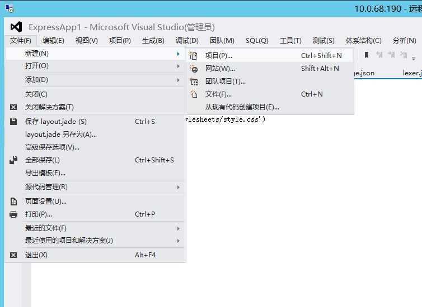Click the previous bookmark toolbar icon
Viewport: 422px width, 307px height.
pyautogui.click(x=379, y=55)
